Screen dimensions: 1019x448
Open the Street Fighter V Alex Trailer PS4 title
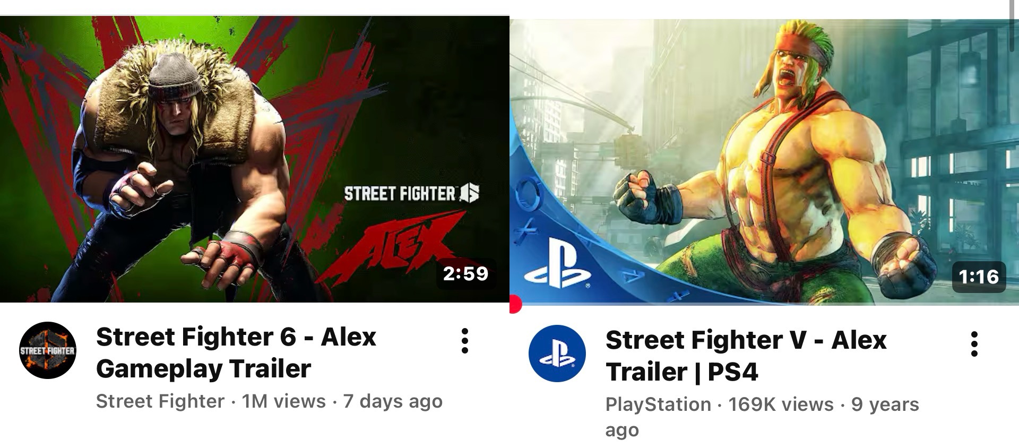coord(746,356)
